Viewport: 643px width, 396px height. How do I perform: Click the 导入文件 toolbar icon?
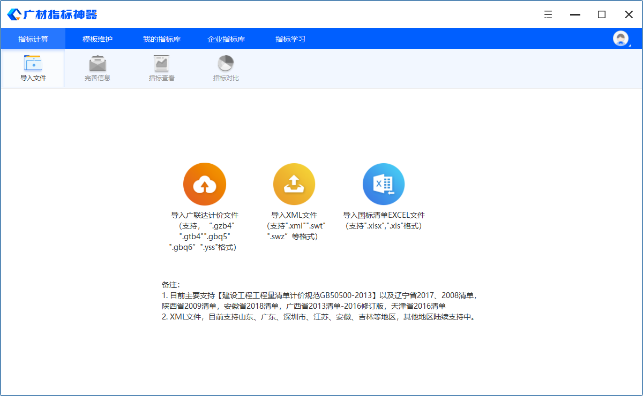(33, 64)
